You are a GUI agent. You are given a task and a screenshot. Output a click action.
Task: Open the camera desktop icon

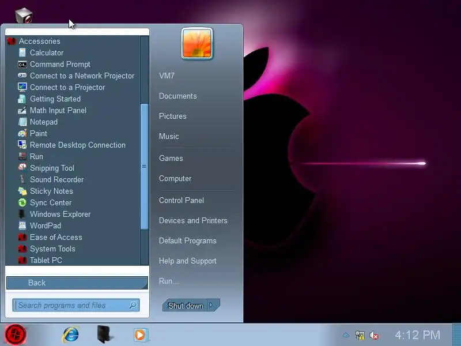[x=24, y=16]
